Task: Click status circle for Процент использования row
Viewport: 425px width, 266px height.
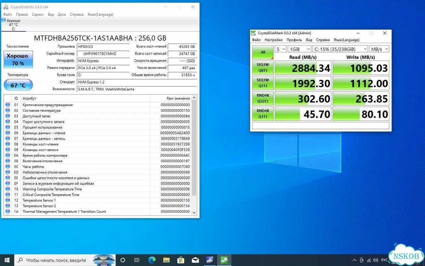Action: click(8, 127)
